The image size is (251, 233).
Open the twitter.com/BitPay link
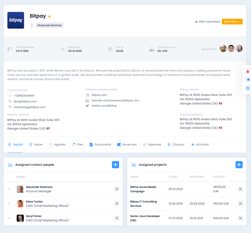coord(104,106)
